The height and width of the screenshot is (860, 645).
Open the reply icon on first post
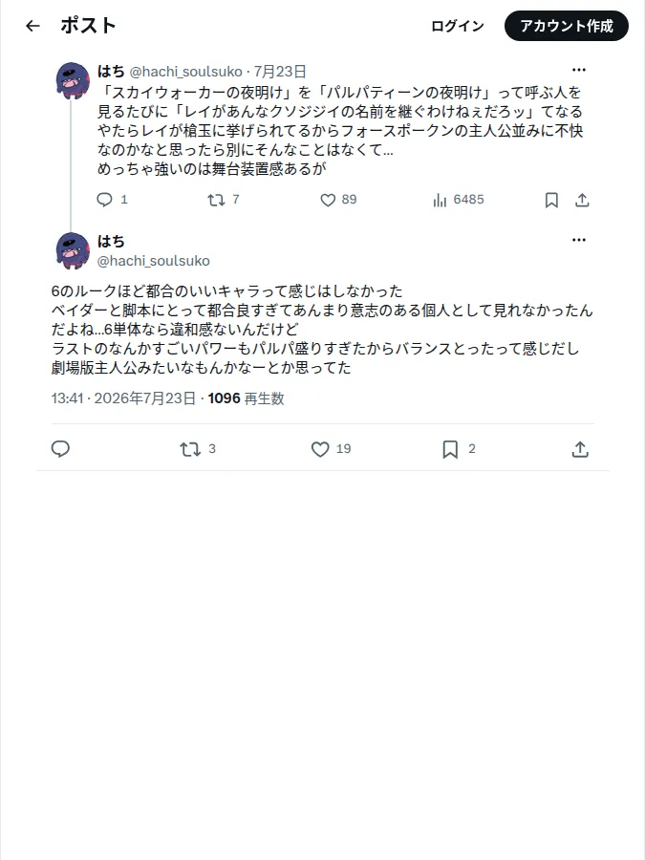(x=104, y=200)
